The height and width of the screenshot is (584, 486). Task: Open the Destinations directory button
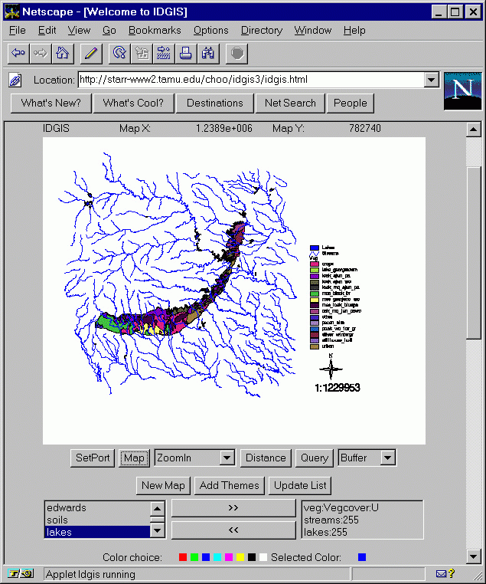coord(214,103)
